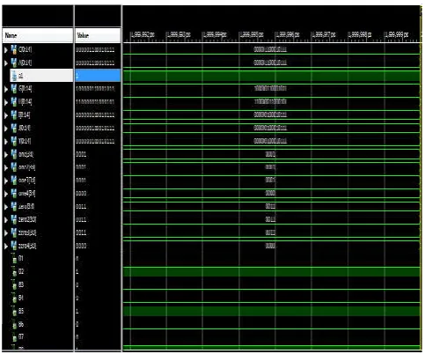Viewport: 425px width, 354px height.
Task: Click the wire icon of signal 05
Action: click(14, 311)
